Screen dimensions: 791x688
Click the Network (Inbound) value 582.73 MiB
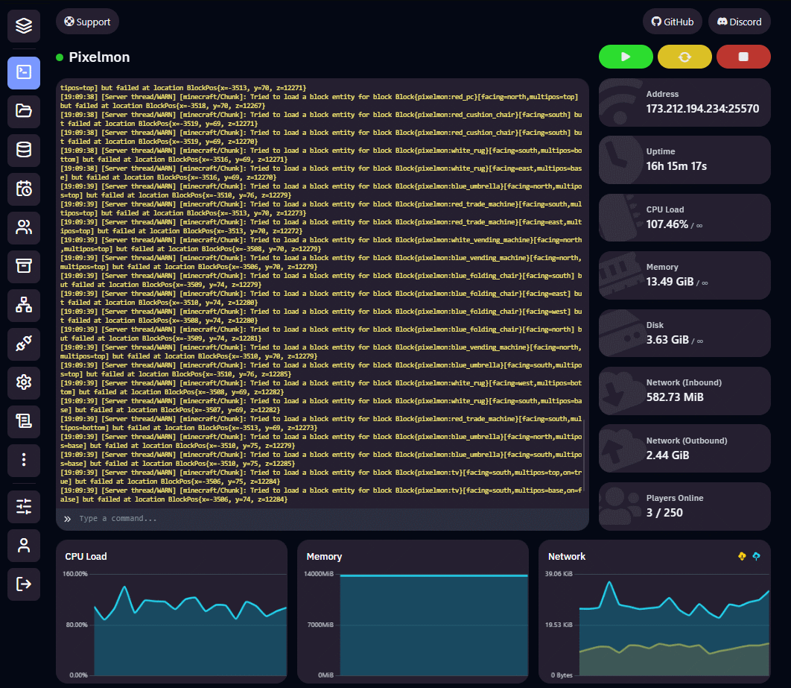tap(675, 398)
